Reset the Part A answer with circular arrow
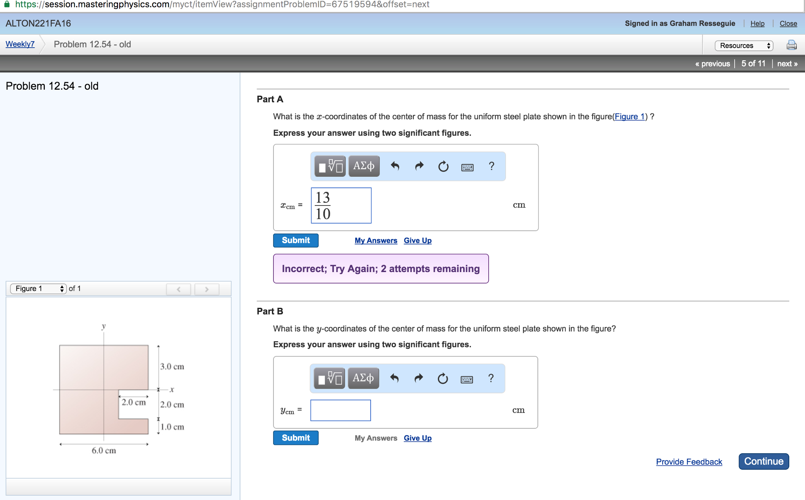The width and height of the screenshot is (805, 500). coord(443,166)
